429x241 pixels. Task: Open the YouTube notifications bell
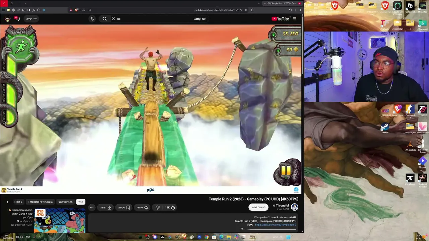pyautogui.click(x=17, y=19)
